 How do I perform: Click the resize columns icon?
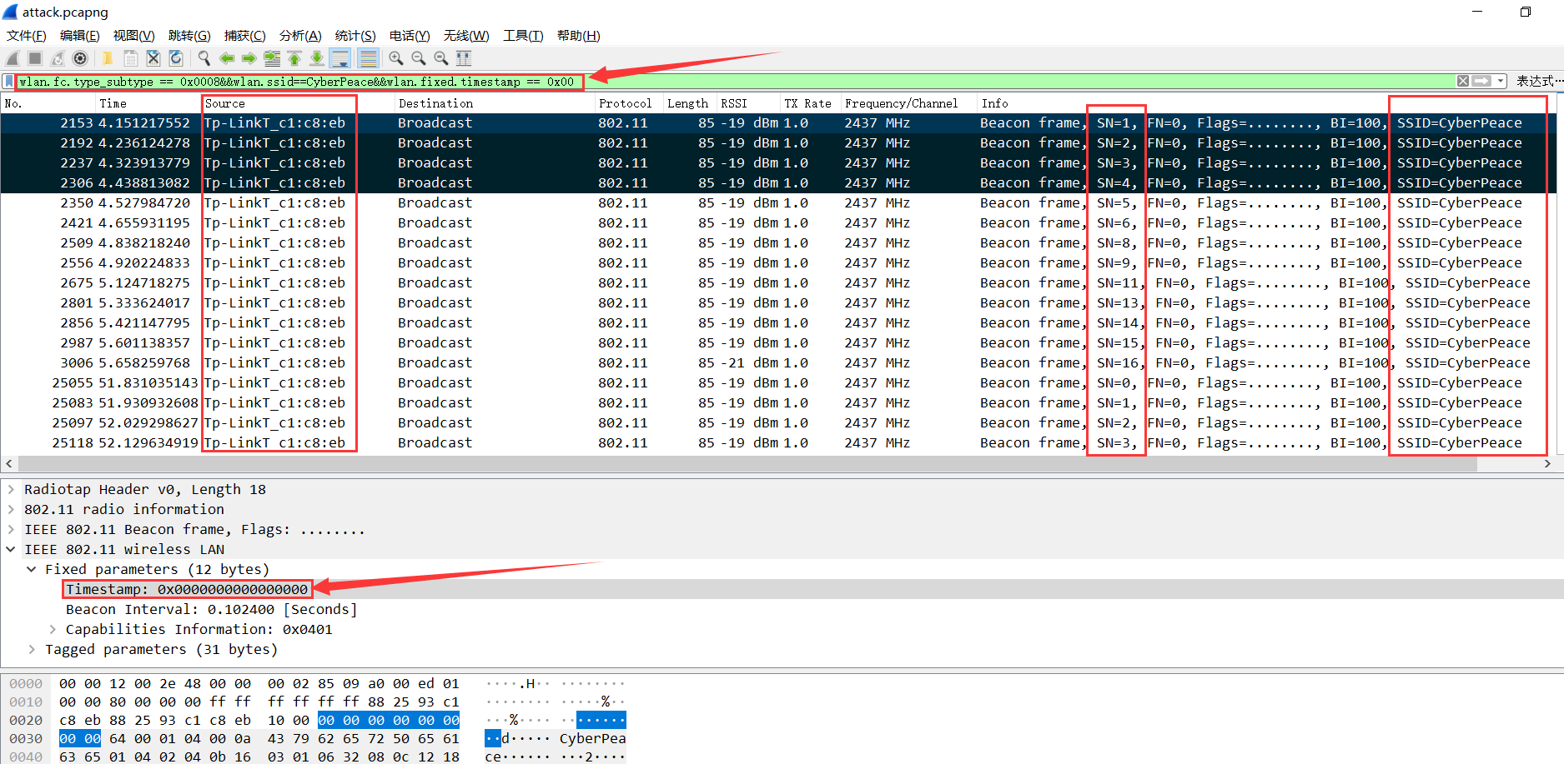click(464, 58)
